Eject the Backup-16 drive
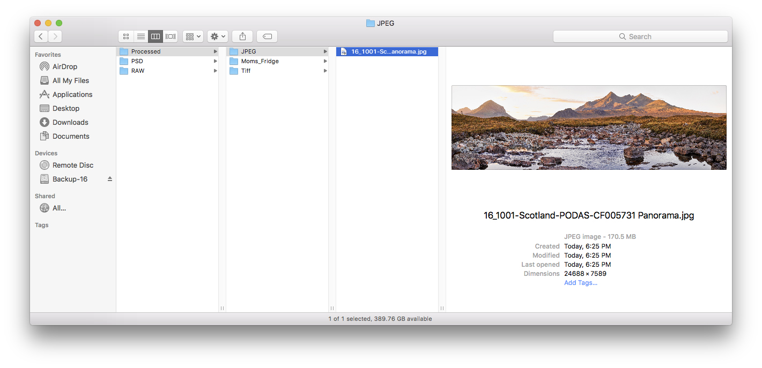This screenshot has height=368, width=762. [110, 179]
